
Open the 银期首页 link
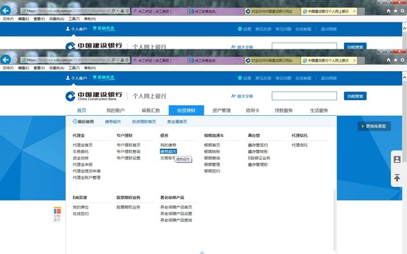[x=212, y=145]
